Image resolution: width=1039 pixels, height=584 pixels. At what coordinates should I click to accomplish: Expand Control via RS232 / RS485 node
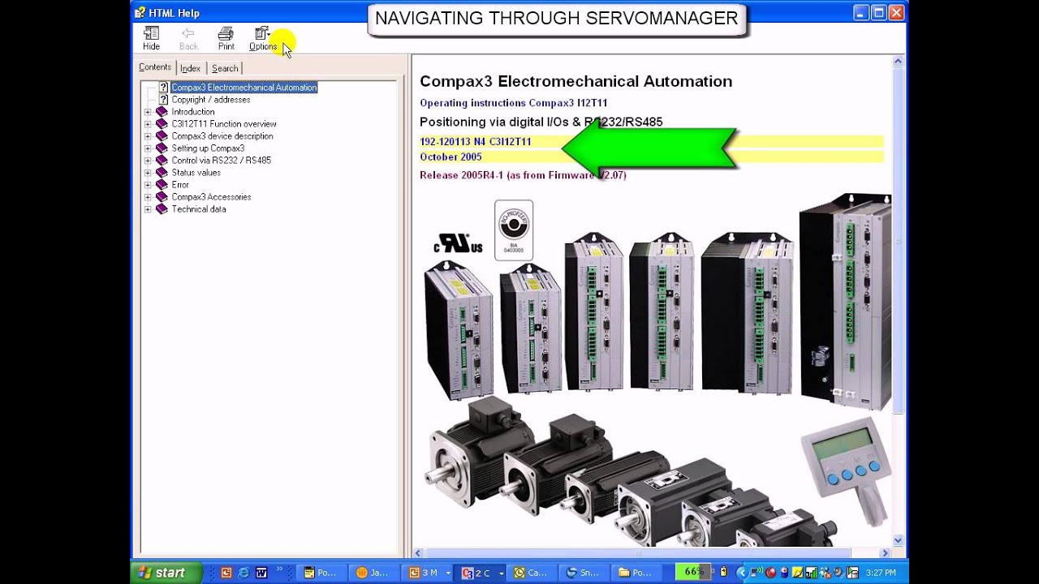click(x=148, y=161)
